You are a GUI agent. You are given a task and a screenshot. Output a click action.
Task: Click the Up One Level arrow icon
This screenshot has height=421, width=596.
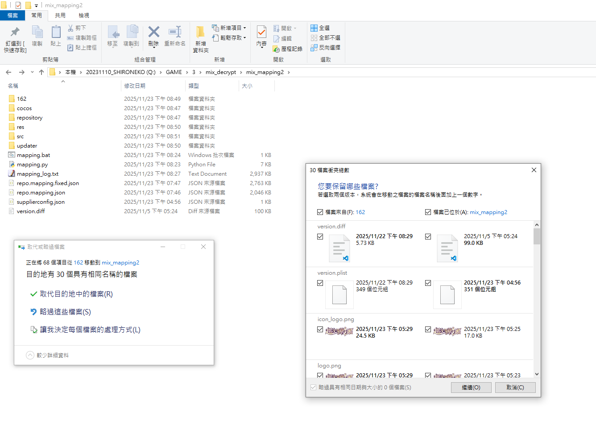(41, 72)
